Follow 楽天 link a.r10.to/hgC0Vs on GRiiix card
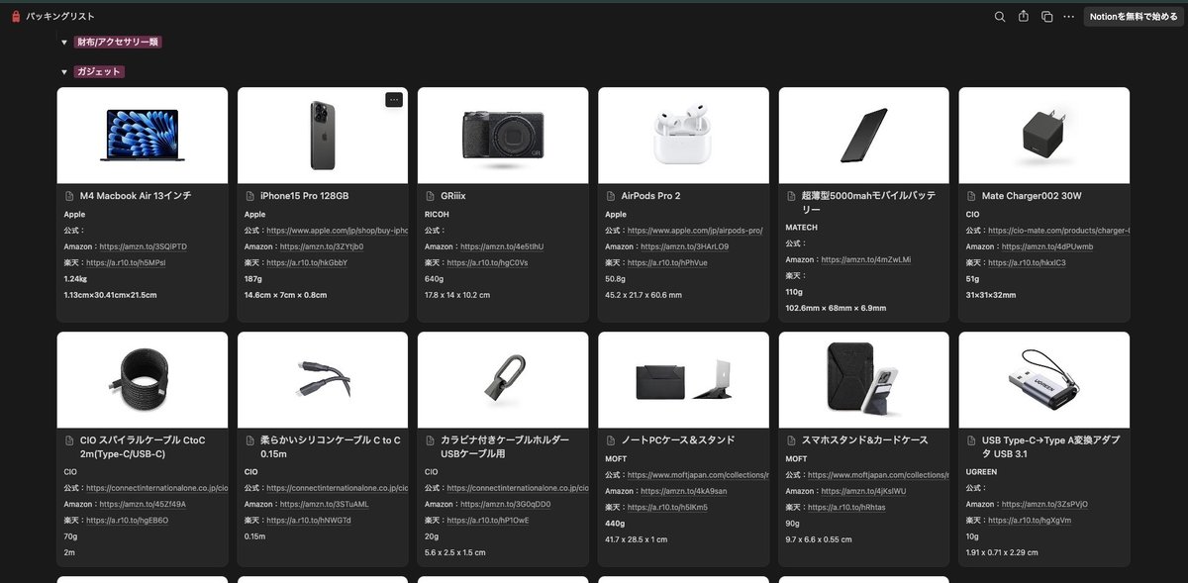The width and height of the screenshot is (1188, 583). click(487, 263)
